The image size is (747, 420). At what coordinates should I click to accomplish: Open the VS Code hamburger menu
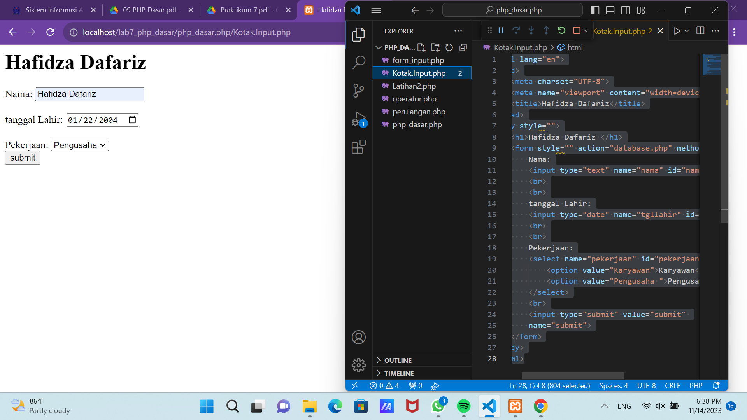[376, 10]
